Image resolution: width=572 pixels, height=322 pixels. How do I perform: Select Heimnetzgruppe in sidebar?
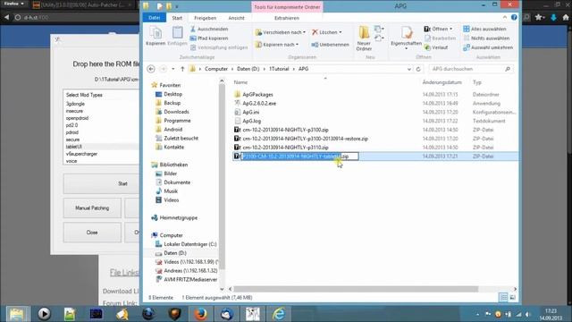178,217
